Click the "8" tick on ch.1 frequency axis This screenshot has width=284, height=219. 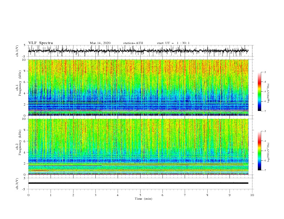click(x=25, y=71)
